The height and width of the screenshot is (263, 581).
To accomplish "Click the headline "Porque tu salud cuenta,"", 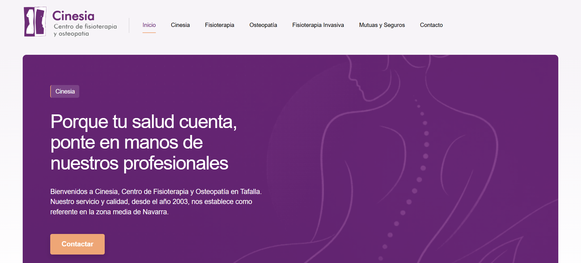I will coord(144,122).
